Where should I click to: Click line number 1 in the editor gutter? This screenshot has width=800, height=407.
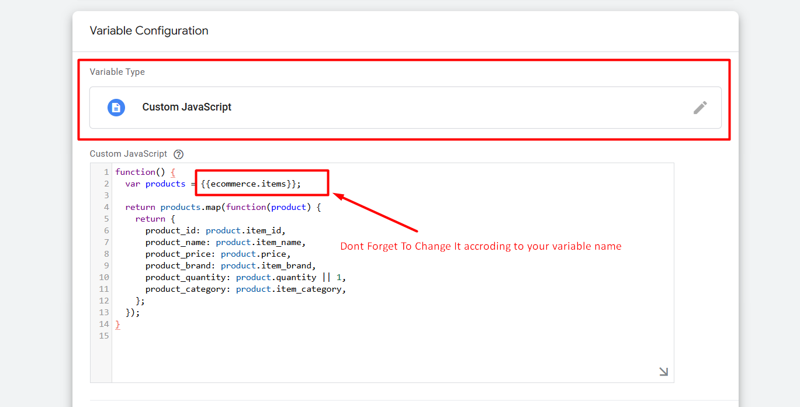click(106, 172)
